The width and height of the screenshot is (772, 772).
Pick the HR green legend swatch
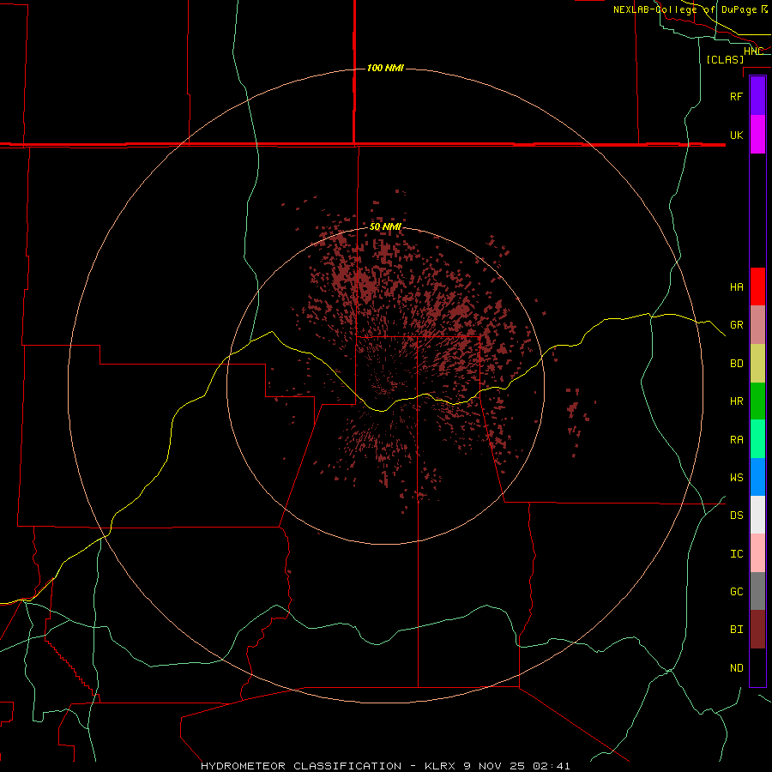click(757, 401)
